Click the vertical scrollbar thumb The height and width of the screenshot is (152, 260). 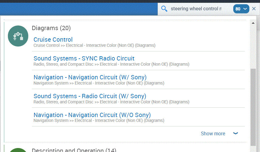(x=253, y=106)
